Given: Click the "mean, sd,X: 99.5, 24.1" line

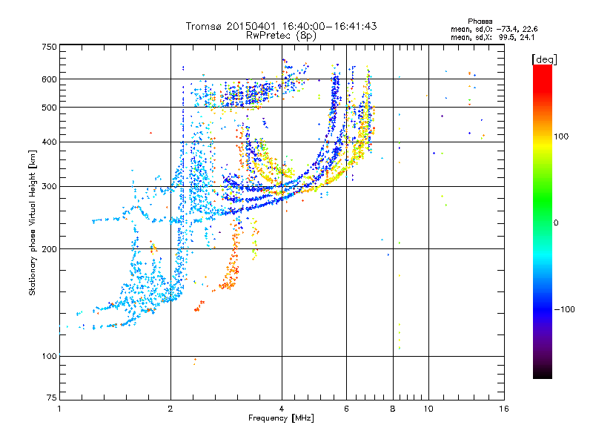Looking at the screenshot, I should (492, 38).
